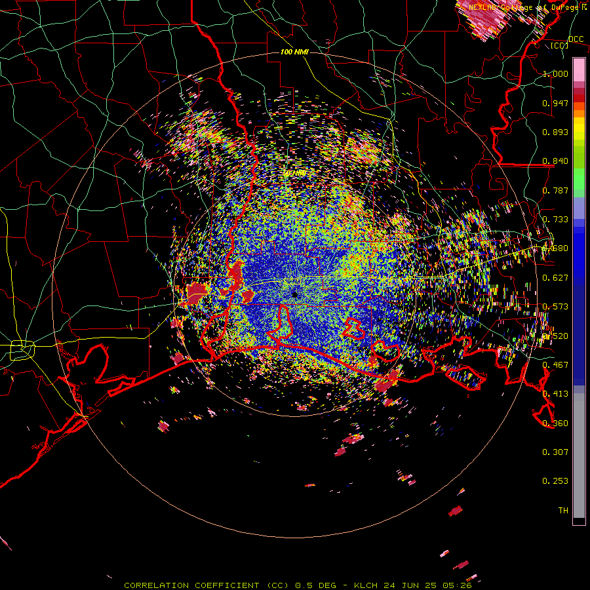Image resolution: width=590 pixels, height=590 pixels.
Task: Select the 0.307 legend value
Action: [x=555, y=452]
